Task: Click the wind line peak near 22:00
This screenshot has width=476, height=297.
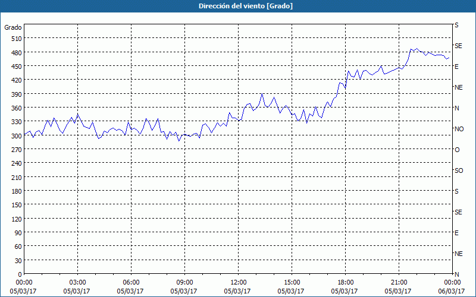Action: point(417,49)
